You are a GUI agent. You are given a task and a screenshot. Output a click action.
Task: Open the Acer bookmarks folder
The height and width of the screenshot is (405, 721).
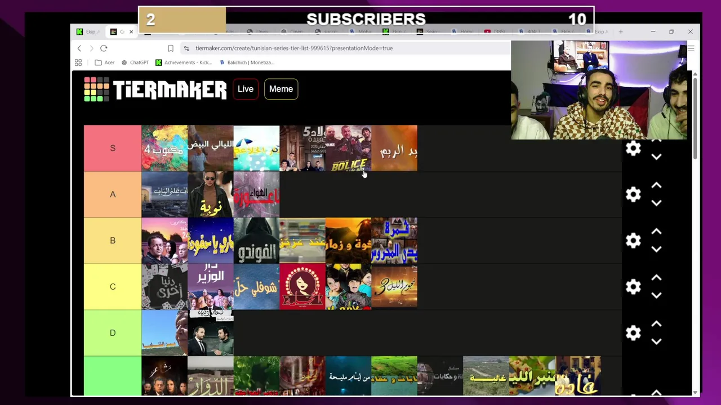click(x=105, y=62)
